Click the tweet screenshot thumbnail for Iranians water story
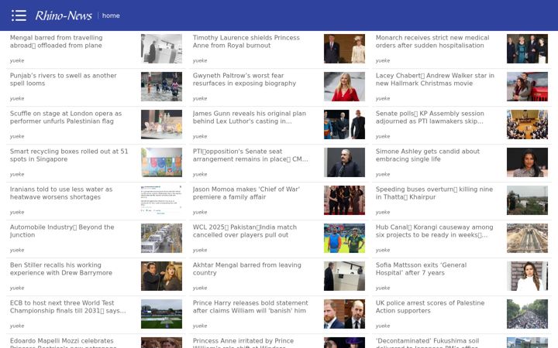The image size is (558, 348). point(161,200)
